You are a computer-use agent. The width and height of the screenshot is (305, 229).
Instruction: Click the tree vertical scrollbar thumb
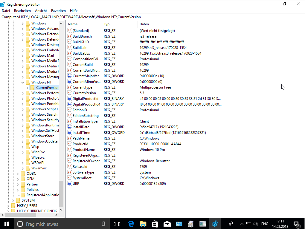(x=61, y=193)
